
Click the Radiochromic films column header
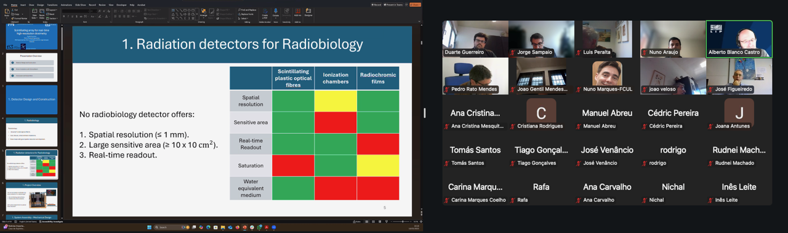click(x=378, y=78)
